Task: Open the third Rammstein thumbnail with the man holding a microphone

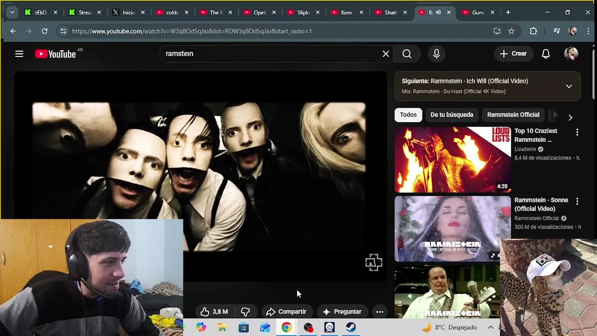Action: tap(447, 292)
